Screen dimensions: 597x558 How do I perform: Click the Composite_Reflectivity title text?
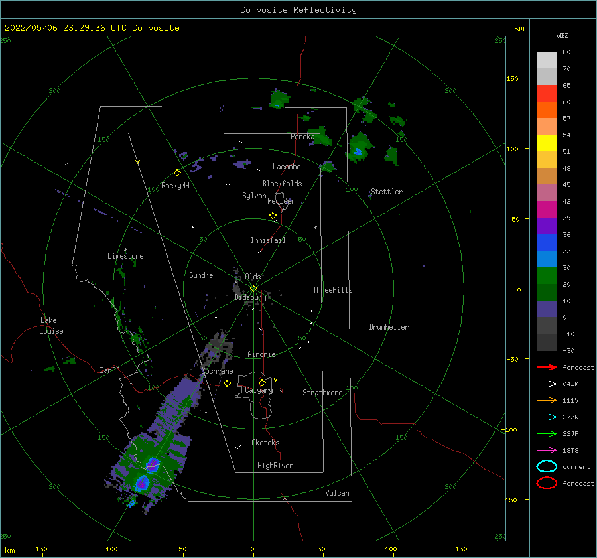[298, 10]
